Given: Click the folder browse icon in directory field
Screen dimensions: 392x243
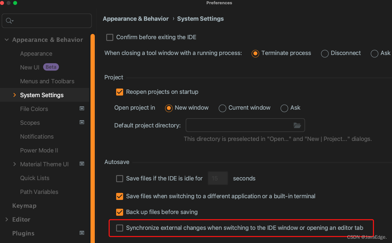Looking at the screenshot, I should click(297, 125).
